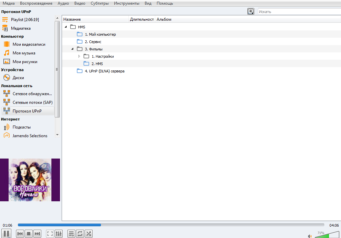Toggle fullscreen video mode
This screenshot has height=238, width=341.
[50, 234]
